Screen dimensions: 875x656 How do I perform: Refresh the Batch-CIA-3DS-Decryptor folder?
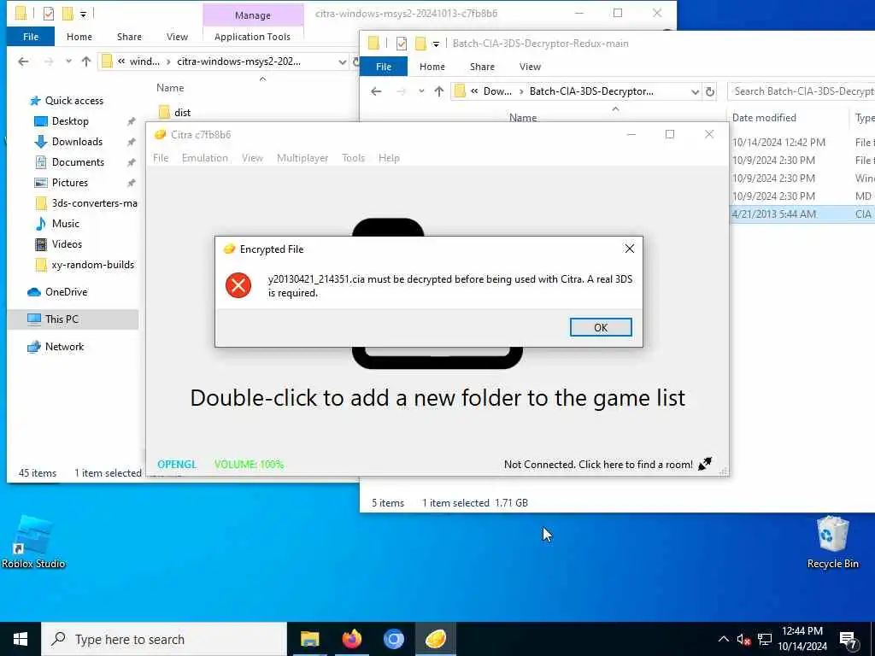(710, 91)
